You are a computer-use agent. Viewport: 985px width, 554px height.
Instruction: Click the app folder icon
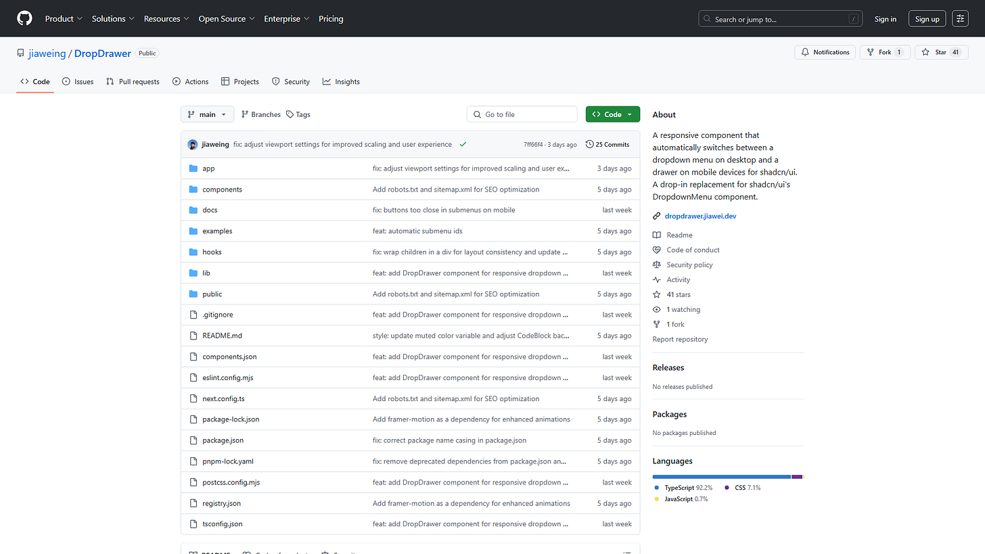coord(193,168)
